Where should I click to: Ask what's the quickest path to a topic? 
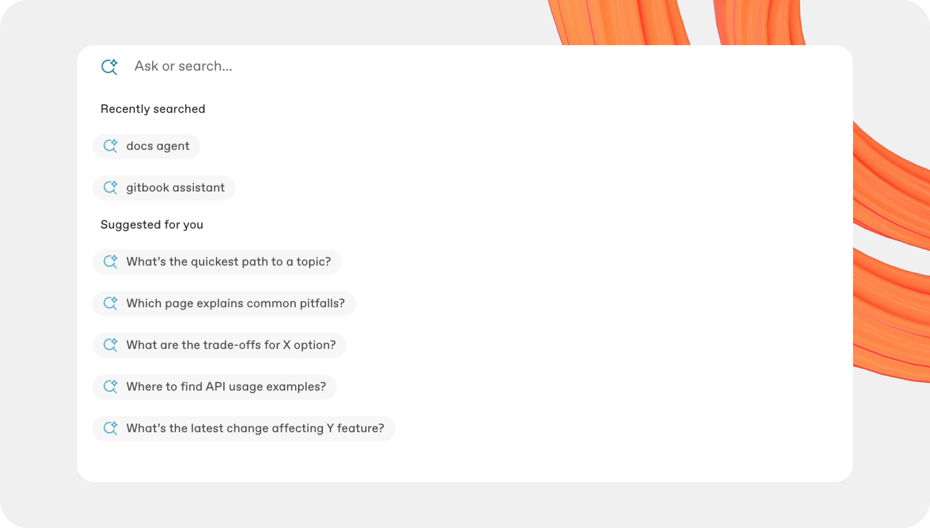[228, 261]
